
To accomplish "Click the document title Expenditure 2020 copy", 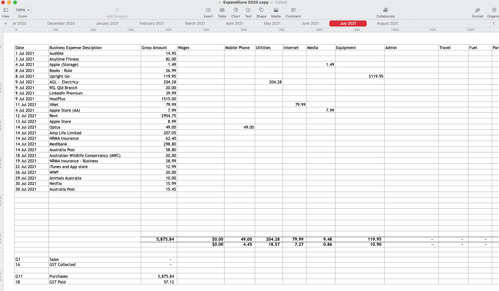I will (x=246, y=2).
